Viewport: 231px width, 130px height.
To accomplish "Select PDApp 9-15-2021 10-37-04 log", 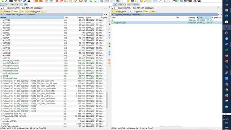I will [x=53, y=114].
